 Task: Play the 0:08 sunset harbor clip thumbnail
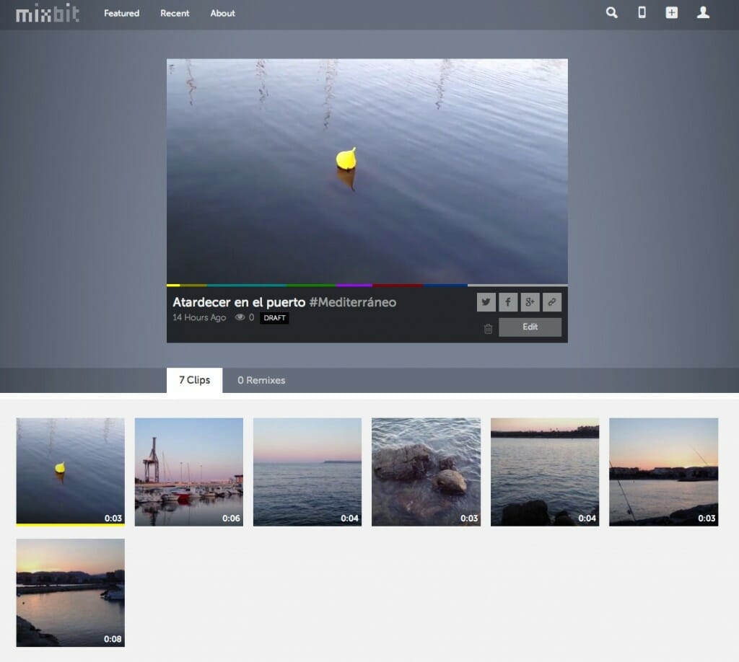point(69,593)
